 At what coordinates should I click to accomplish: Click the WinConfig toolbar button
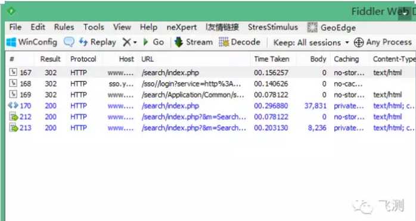32,42
